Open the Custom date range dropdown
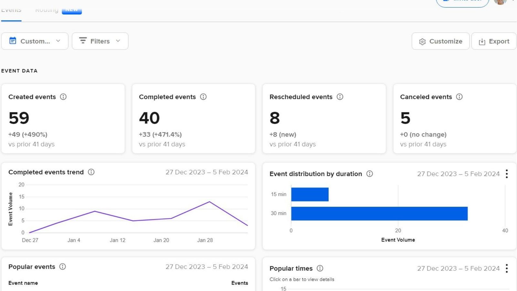Screen dimensions: 517x291 (x=35, y=41)
